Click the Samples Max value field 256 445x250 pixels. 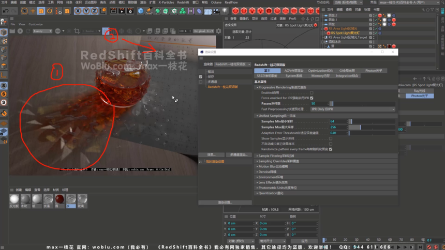coord(338,127)
